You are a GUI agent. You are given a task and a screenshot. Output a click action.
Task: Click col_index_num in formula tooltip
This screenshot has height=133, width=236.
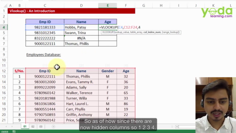click(x=152, y=32)
